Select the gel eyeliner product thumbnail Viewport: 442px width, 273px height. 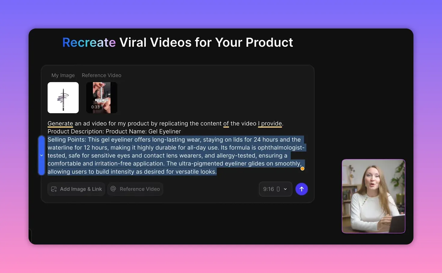[x=63, y=97]
